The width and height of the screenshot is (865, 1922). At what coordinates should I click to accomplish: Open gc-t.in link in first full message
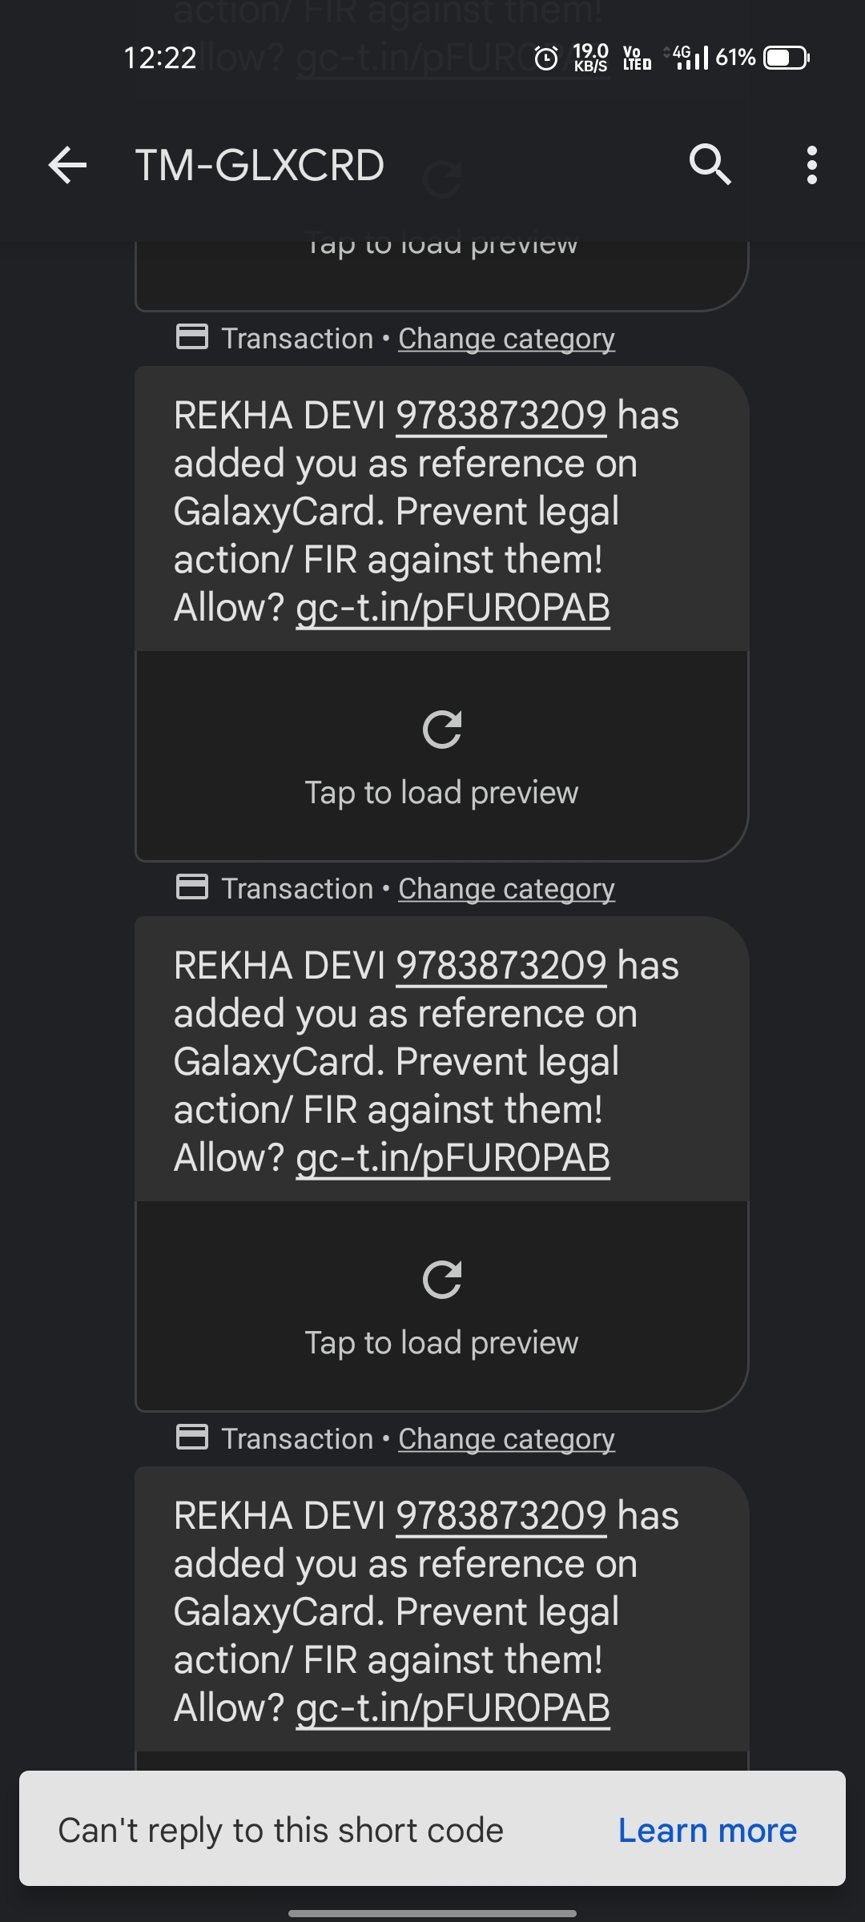453,608
